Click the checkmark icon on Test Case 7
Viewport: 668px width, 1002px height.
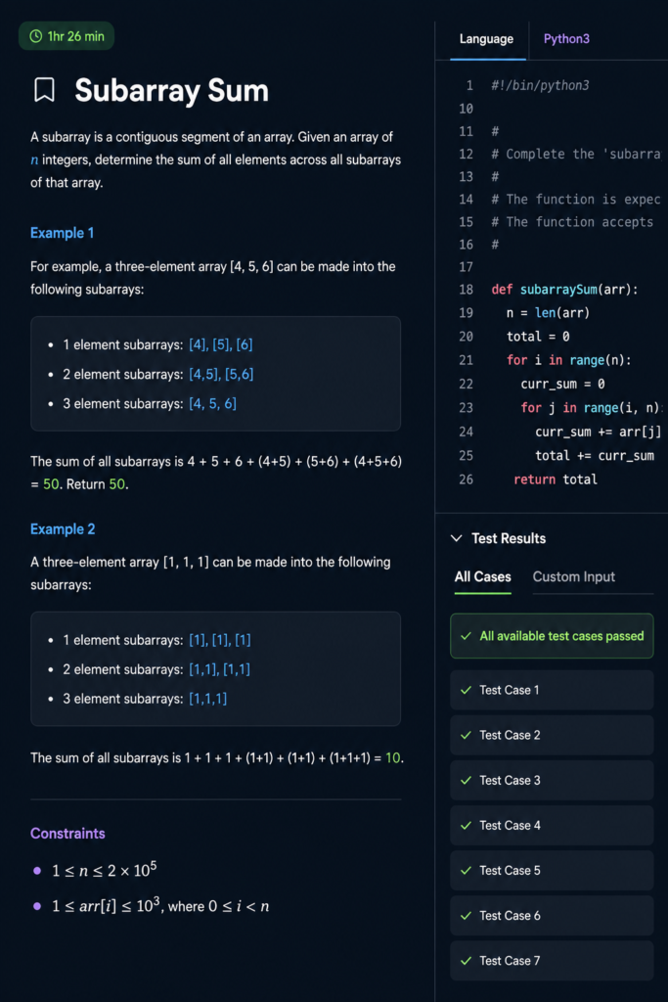coord(467,961)
